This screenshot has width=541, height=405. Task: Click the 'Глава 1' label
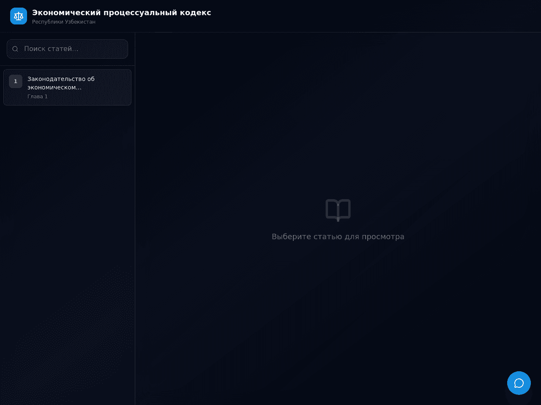point(38,97)
